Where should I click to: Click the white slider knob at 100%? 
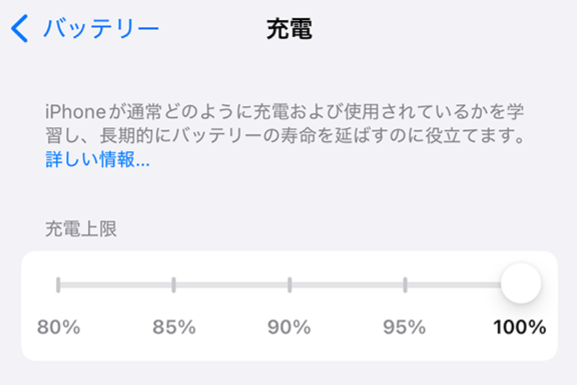click(521, 284)
